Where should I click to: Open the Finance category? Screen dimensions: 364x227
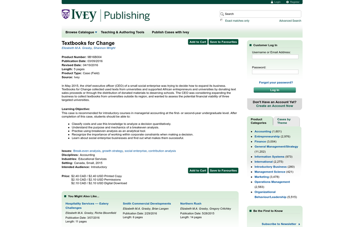coord(260,142)
